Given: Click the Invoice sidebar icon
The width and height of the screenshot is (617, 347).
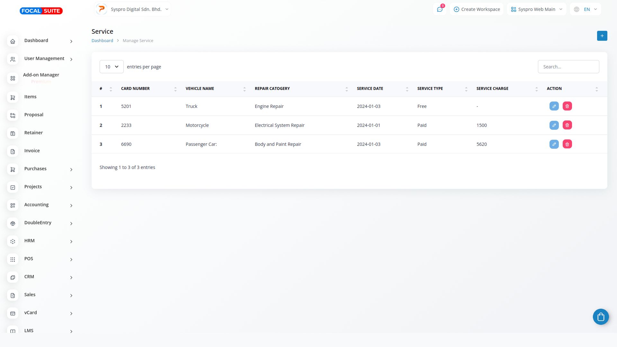Looking at the screenshot, I should pyautogui.click(x=13, y=151).
